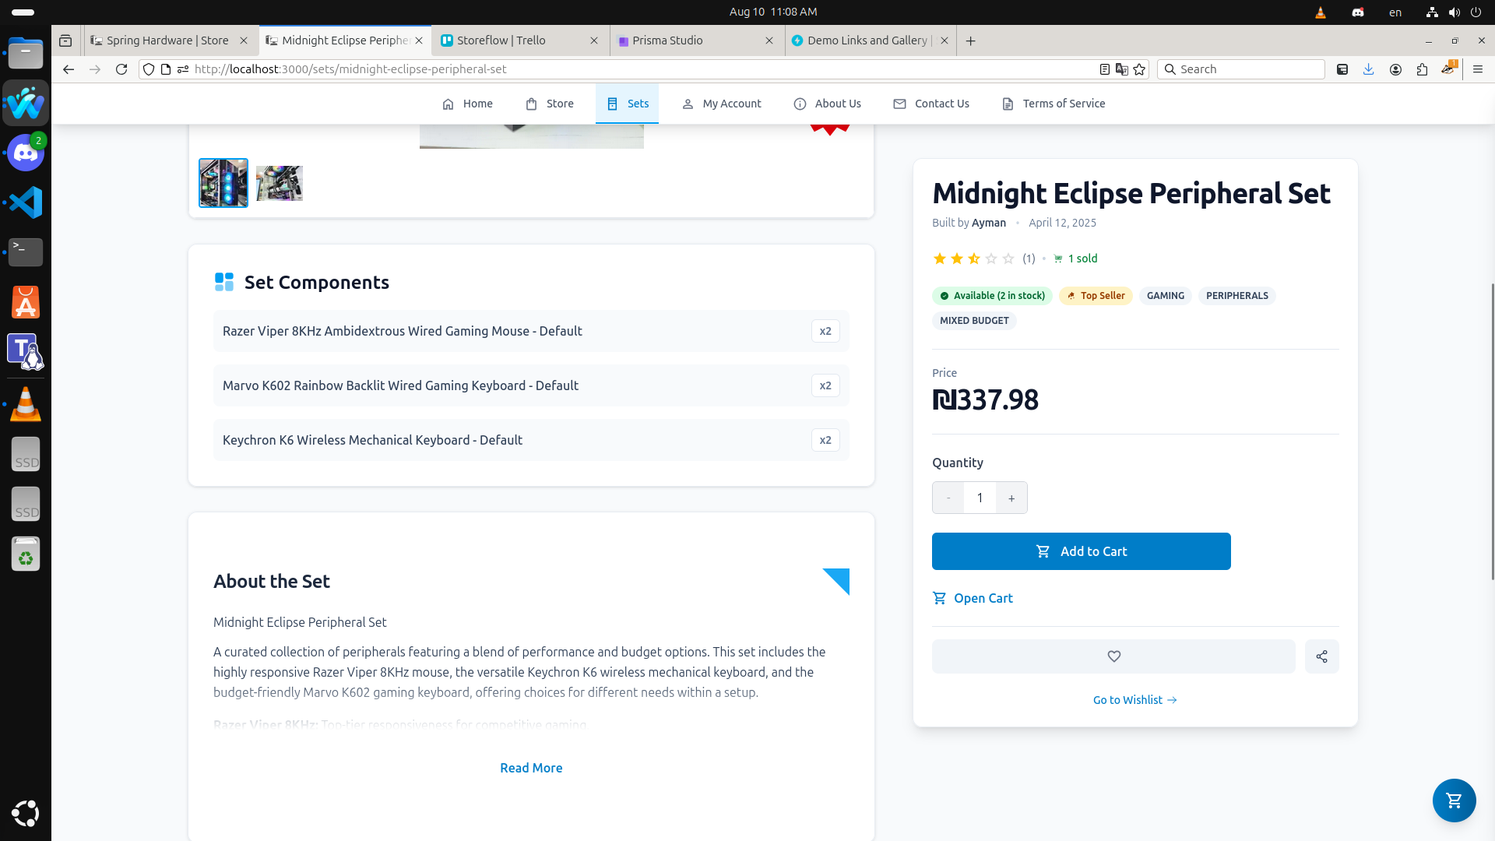
Task: Open Terms of Service nav item
Action: pyautogui.click(x=1054, y=104)
